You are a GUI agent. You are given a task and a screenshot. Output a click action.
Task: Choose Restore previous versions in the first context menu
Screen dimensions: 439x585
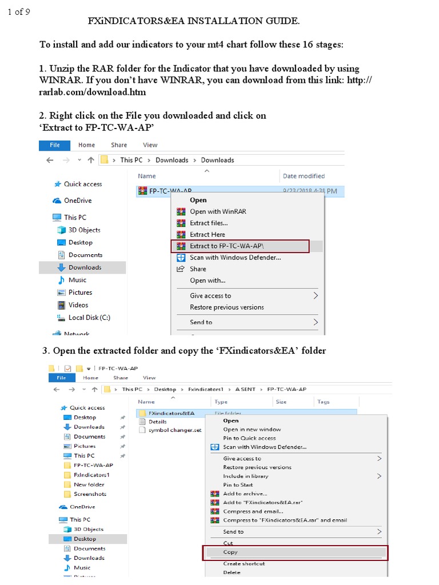coord(227,307)
